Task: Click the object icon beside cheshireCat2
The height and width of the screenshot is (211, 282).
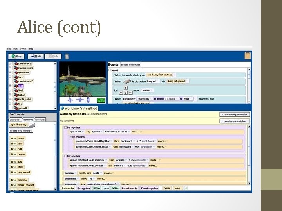Action: click(x=16, y=68)
